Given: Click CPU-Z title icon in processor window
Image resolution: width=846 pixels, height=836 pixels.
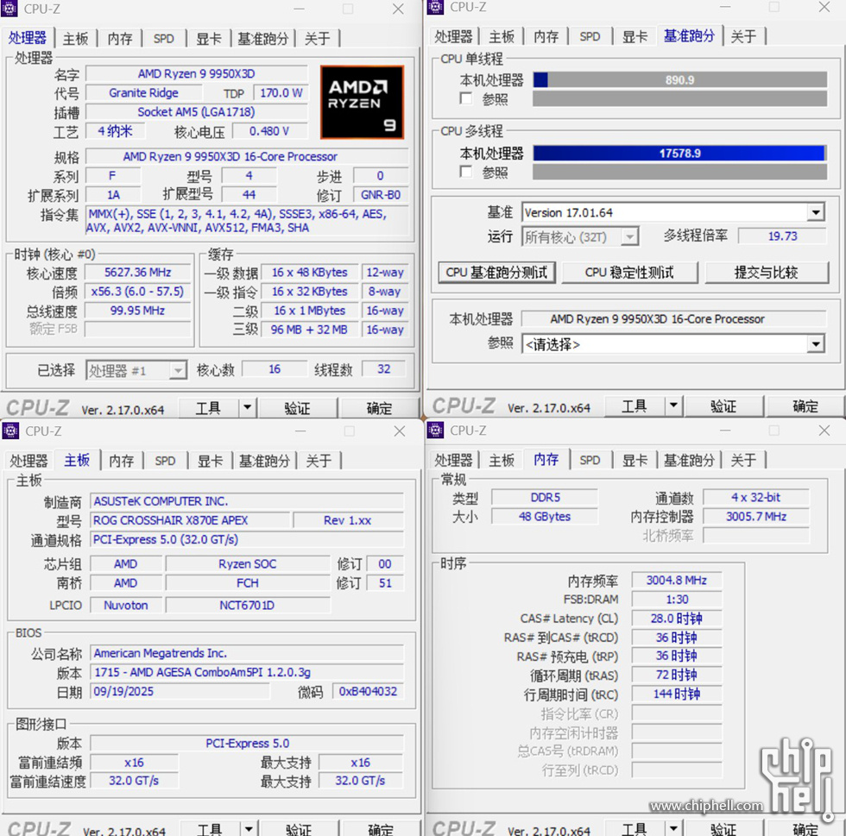Looking at the screenshot, I should tap(11, 9).
